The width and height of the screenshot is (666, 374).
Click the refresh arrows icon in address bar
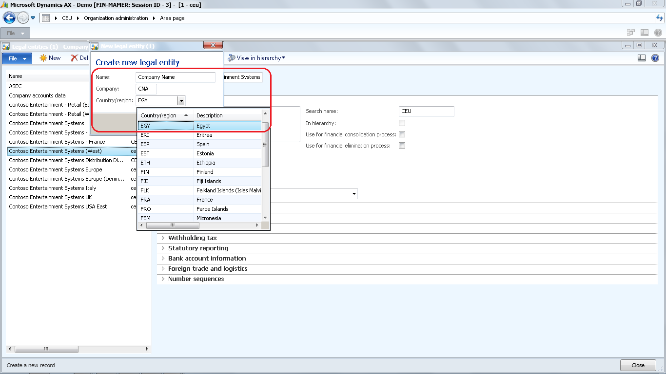pos(660,18)
